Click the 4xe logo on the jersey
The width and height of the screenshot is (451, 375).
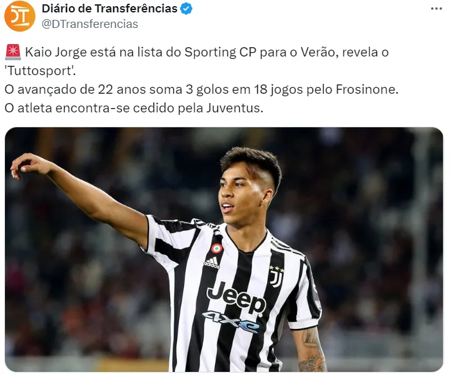tap(232, 321)
